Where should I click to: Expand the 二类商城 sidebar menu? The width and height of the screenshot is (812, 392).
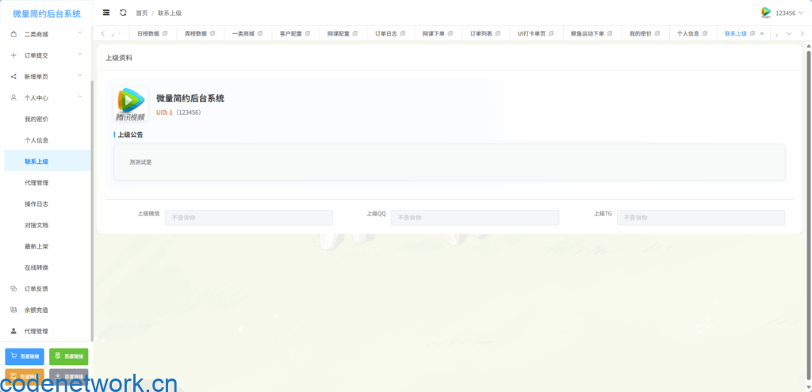pyautogui.click(x=48, y=34)
